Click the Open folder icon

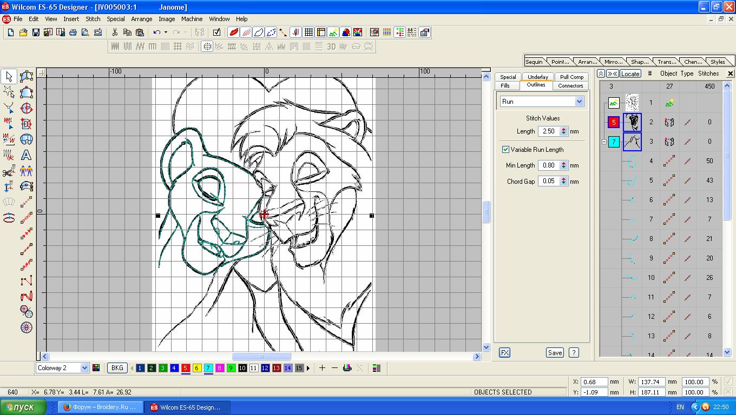(x=23, y=32)
